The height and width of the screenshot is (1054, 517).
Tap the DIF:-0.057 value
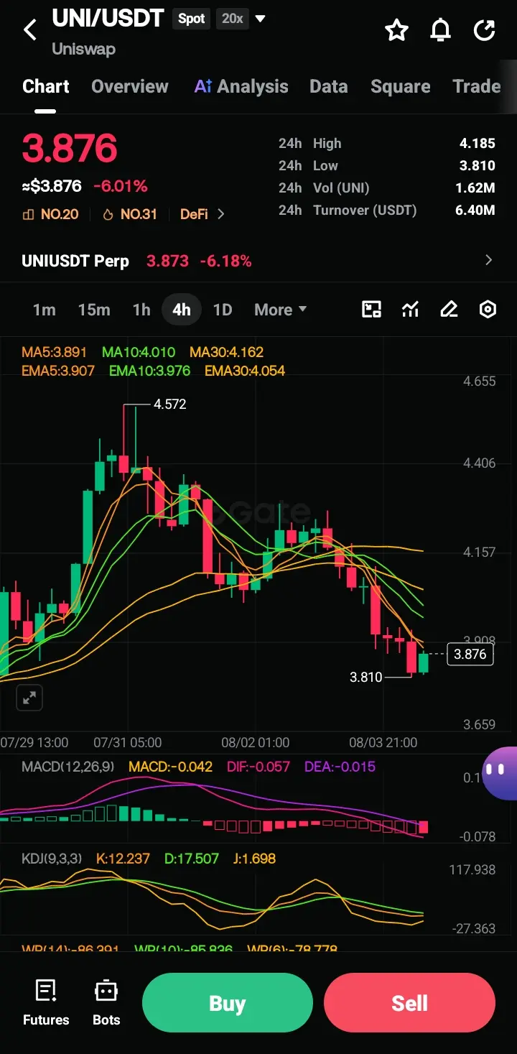(258, 767)
